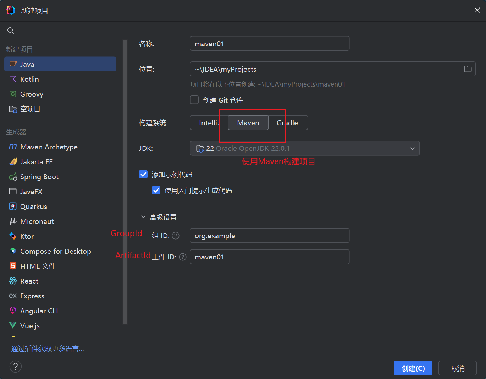Click the Vue.js logo icon
The height and width of the screenshot is (379, 486).
(x=13, y=325)
